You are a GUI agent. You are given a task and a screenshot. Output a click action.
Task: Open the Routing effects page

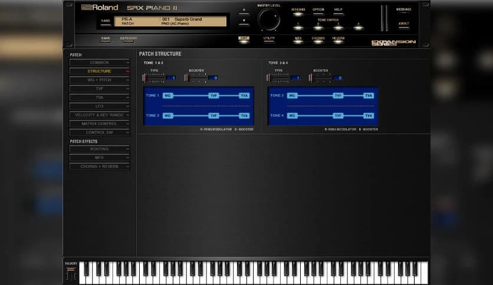click(x=99, y=149)
